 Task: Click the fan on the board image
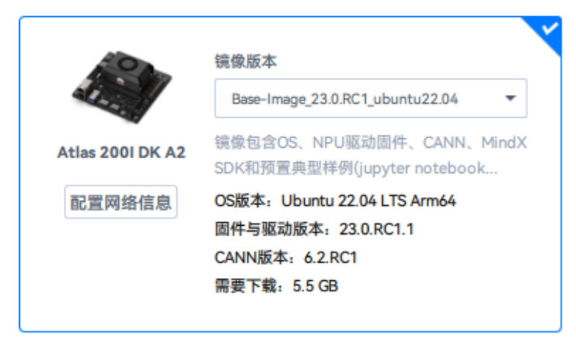tap(128, 65)
